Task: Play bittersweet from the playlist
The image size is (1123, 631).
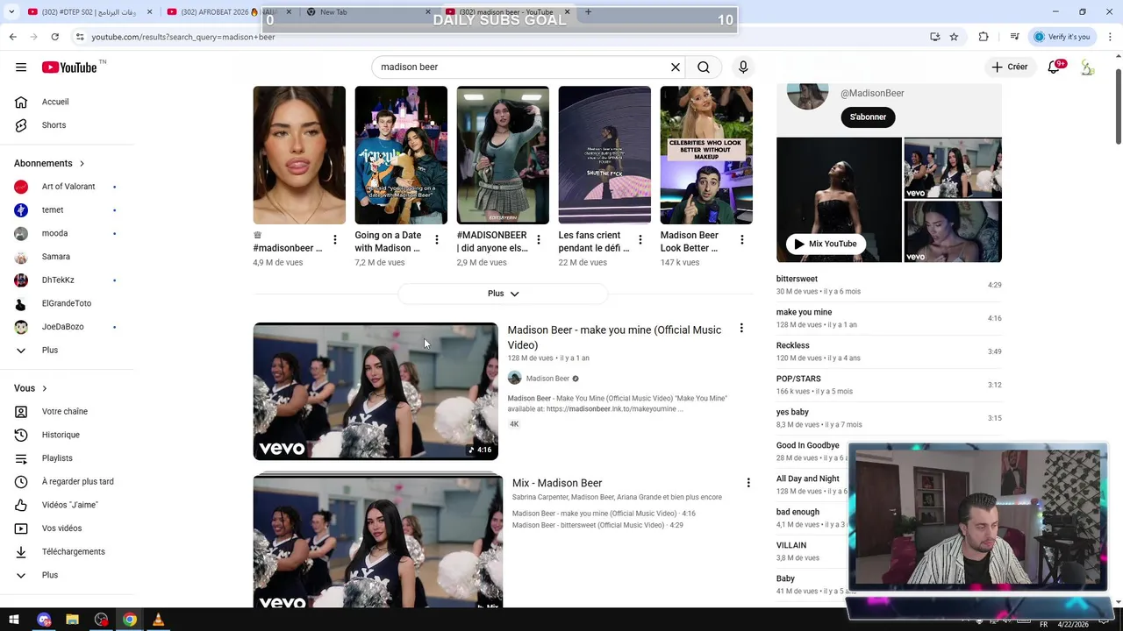Action: click(889, 285)
